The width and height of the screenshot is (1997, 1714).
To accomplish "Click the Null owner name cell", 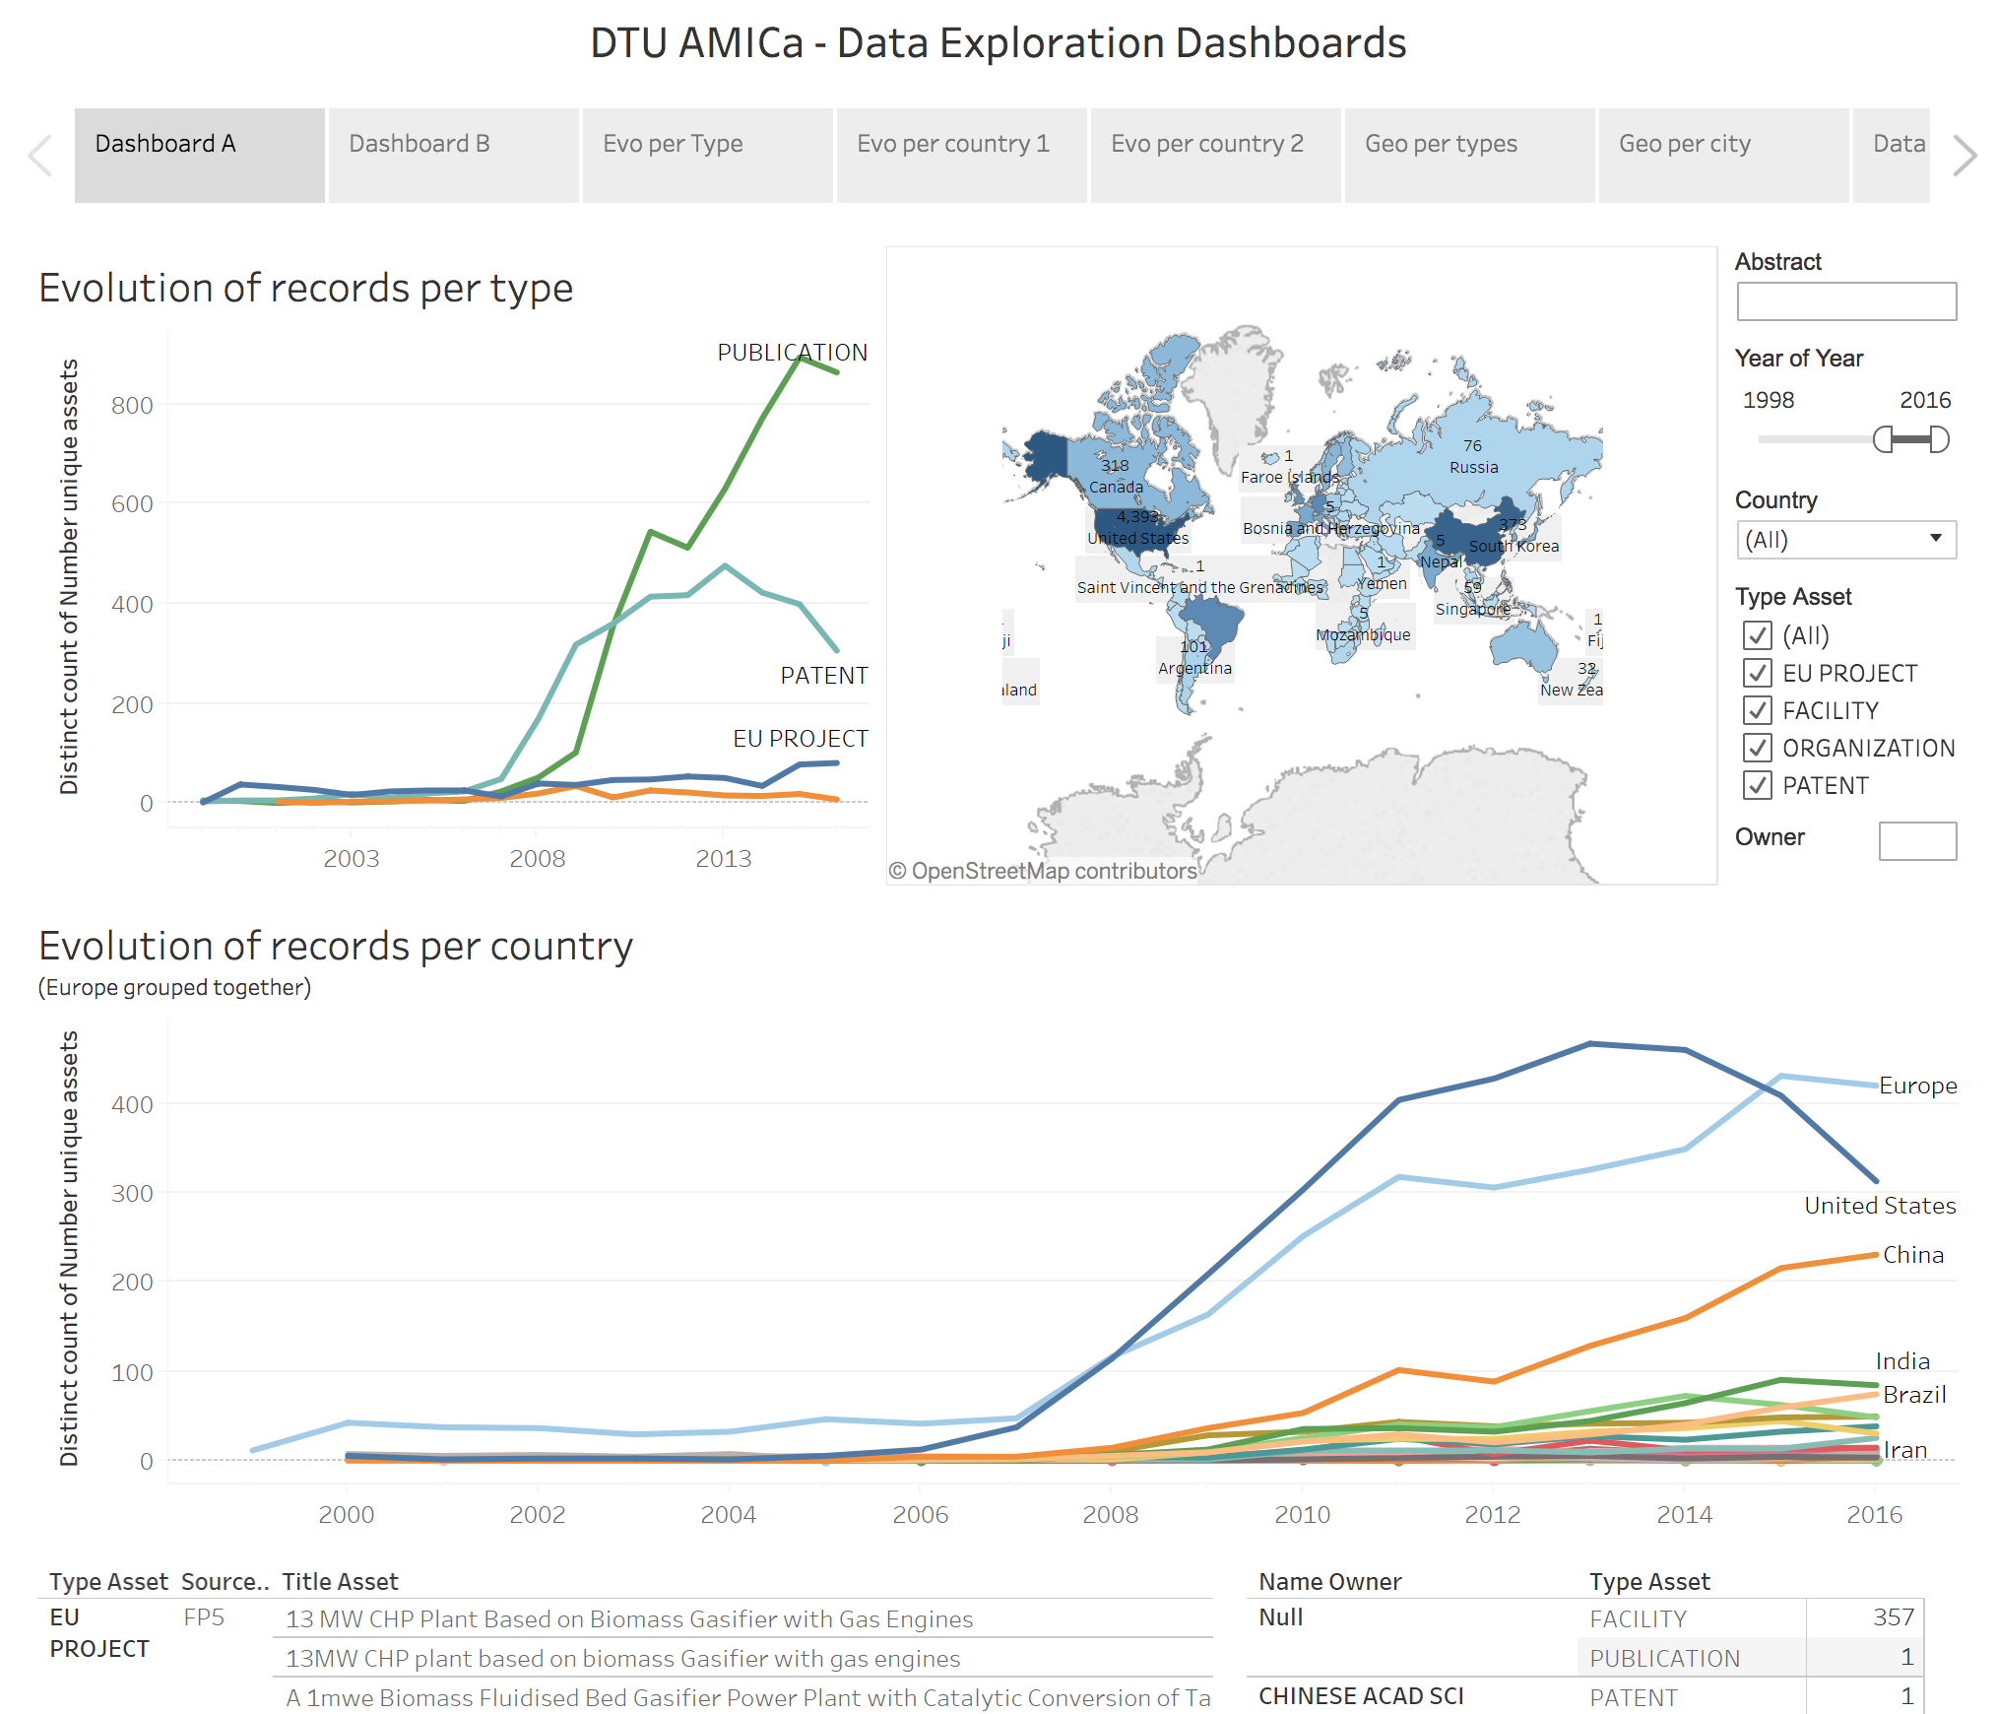I will click(1280, 1617).
